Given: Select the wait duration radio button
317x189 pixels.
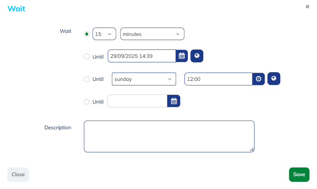Looking at the screenshot, I should click(87, 34).
